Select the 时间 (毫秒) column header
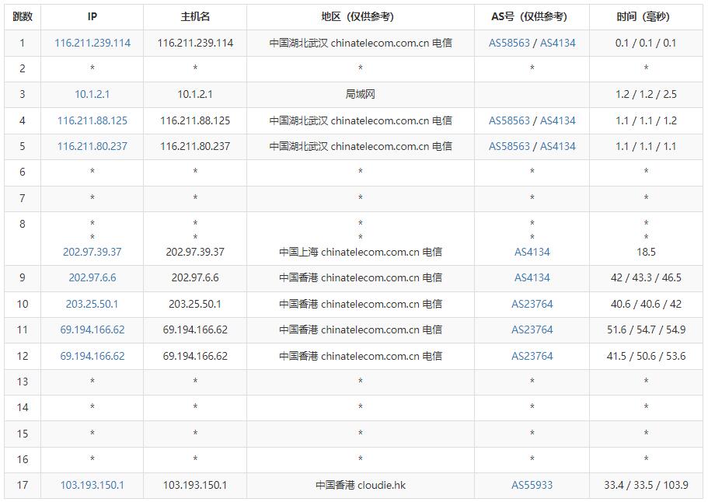The height and width of the screenshot is (502, 708). pyautogui.click(x=646, y=16)
